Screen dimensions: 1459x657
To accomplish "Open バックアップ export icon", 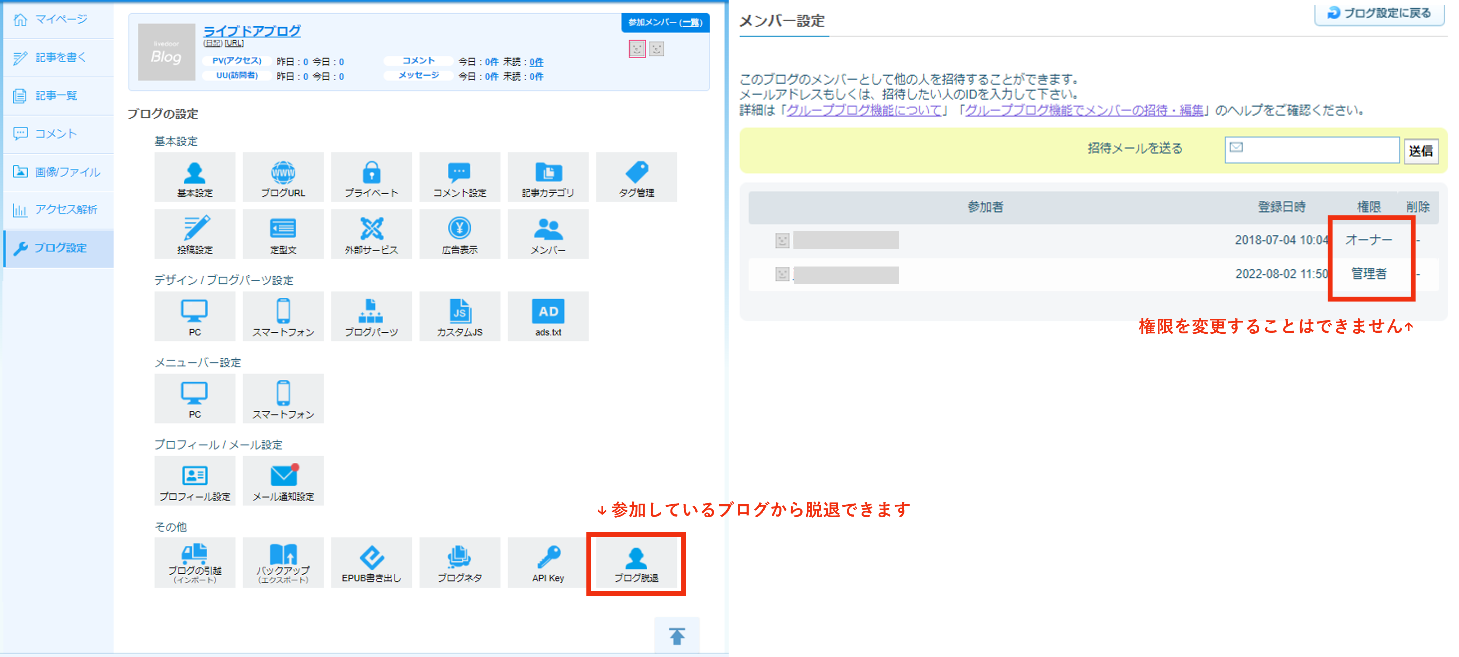I will (x=283, y=562).
